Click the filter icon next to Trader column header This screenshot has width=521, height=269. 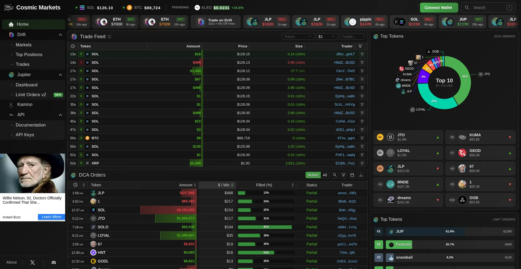[360, 46]
